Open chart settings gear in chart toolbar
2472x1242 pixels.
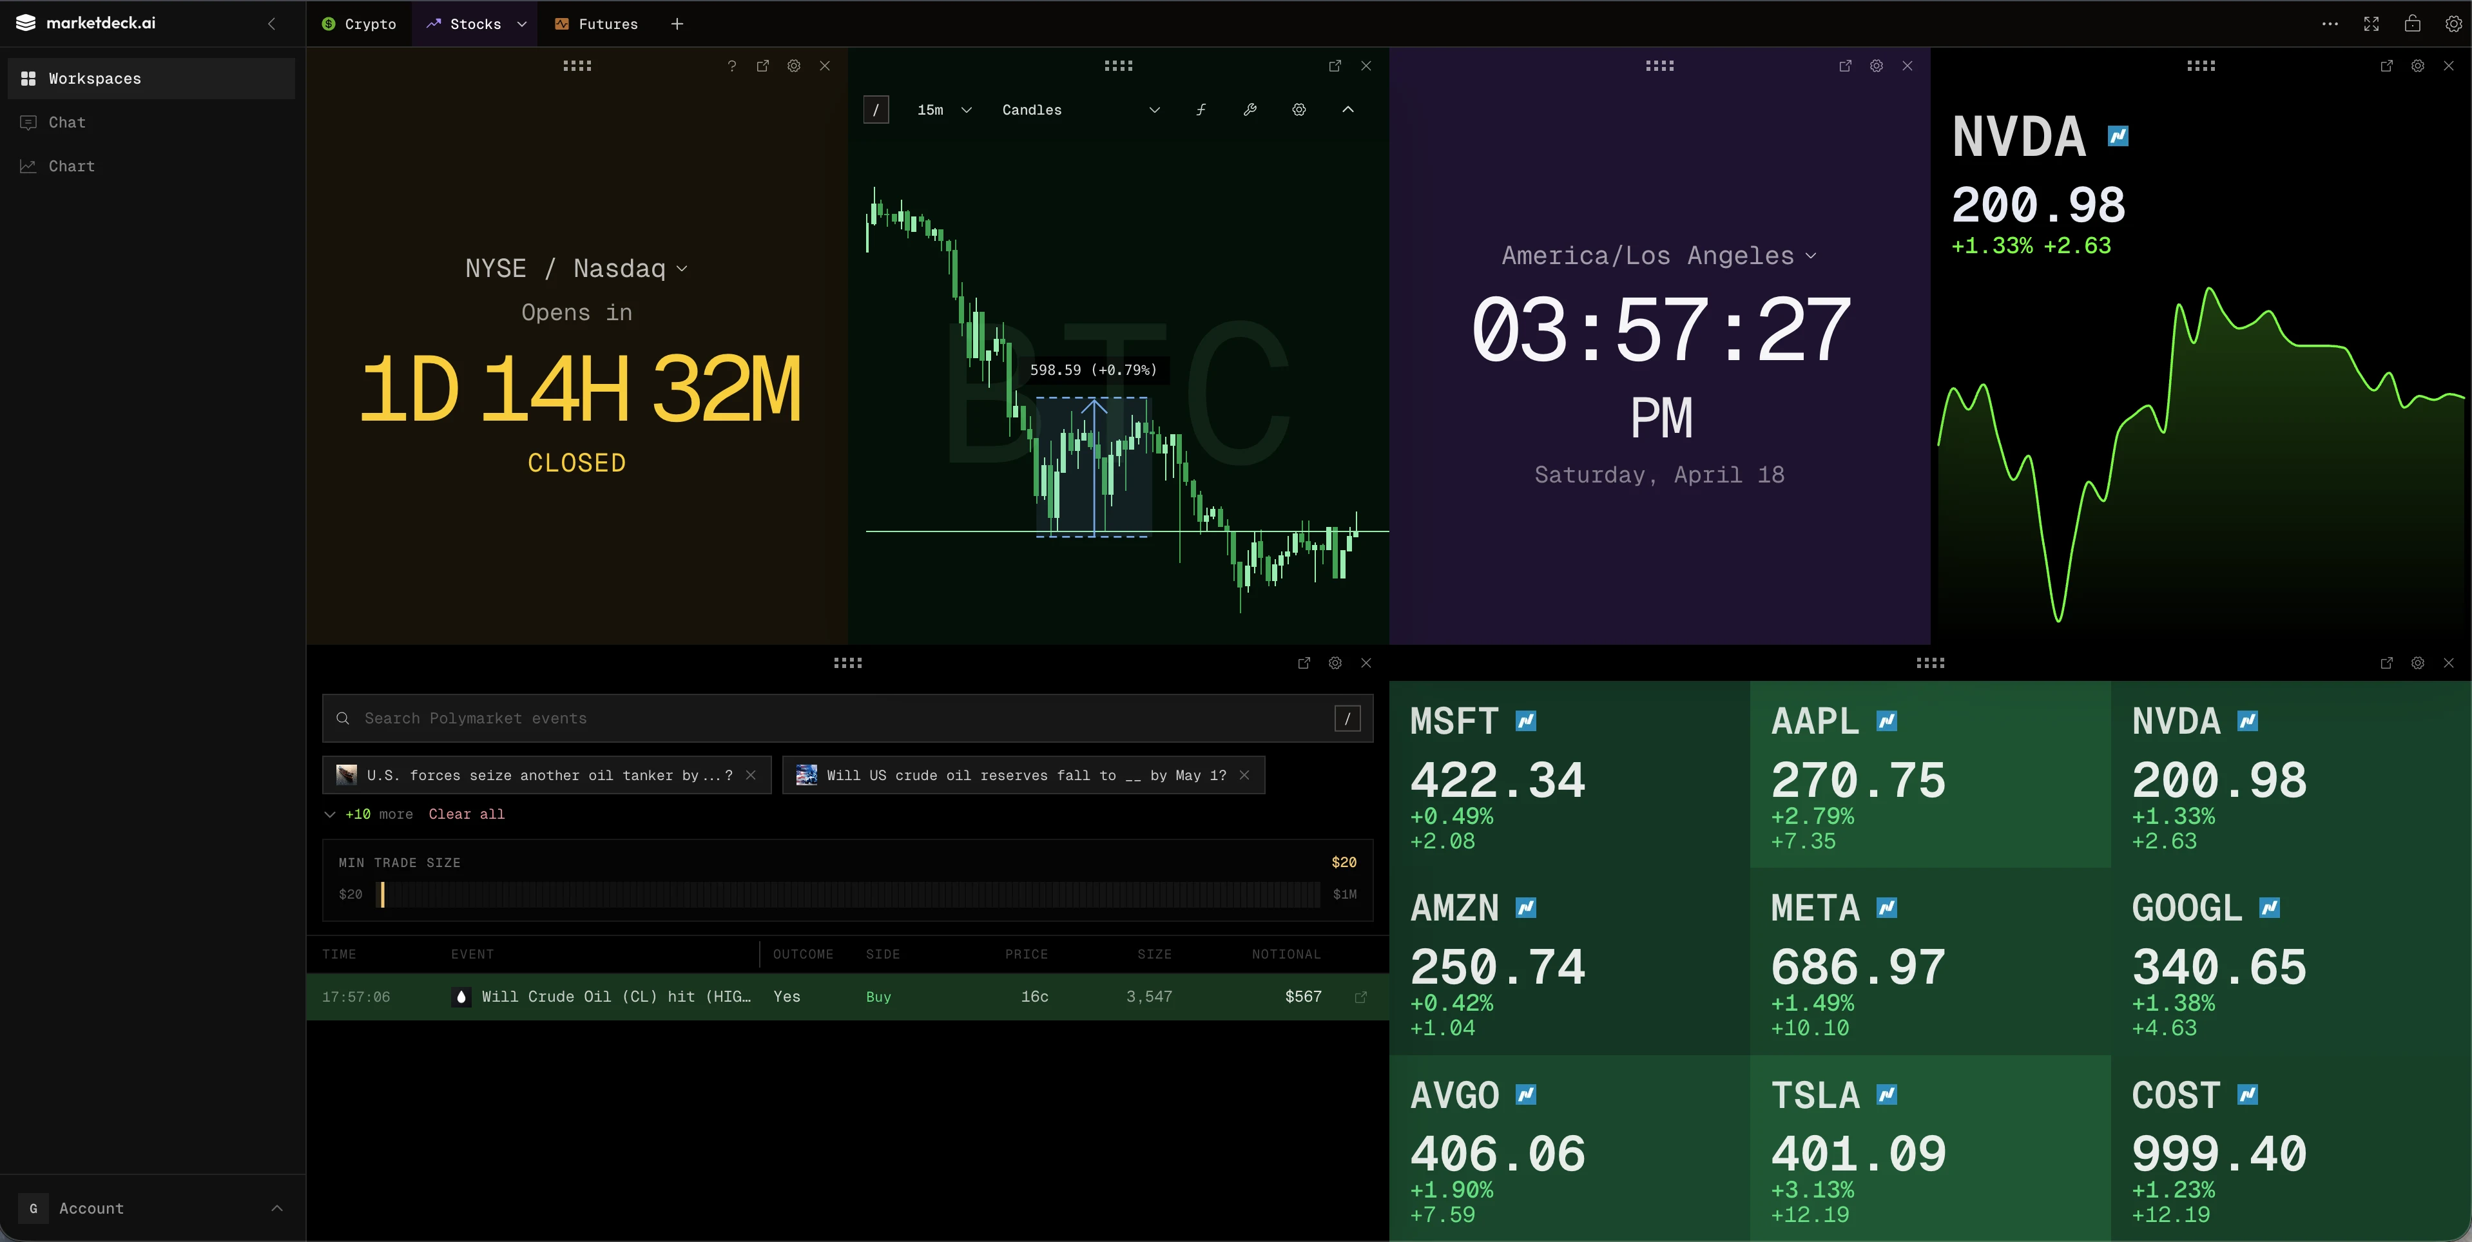point(1299,110)
